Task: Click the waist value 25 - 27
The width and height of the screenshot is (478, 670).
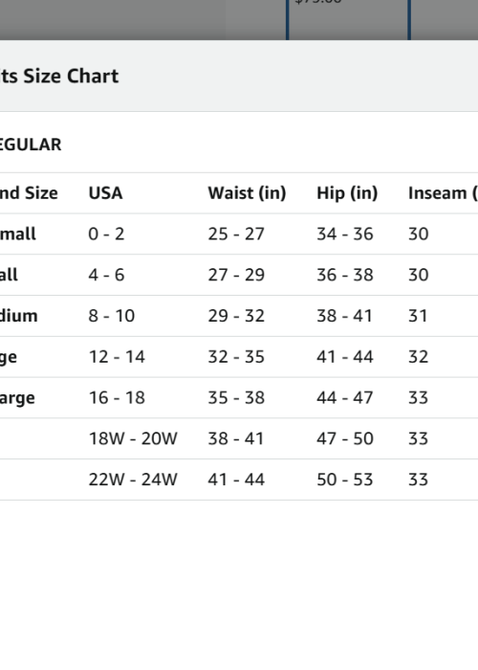Action: (236, 234)
